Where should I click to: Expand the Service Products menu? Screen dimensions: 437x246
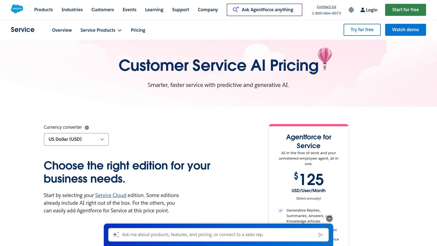tap(101, 30)
